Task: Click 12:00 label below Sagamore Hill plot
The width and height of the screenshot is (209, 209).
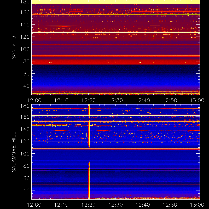Action: (x=34, y=205)
